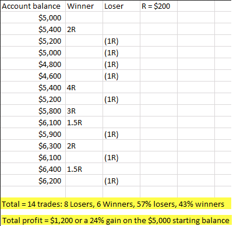Click the (1R) loser cell beside $6,200

pos(121,181)
